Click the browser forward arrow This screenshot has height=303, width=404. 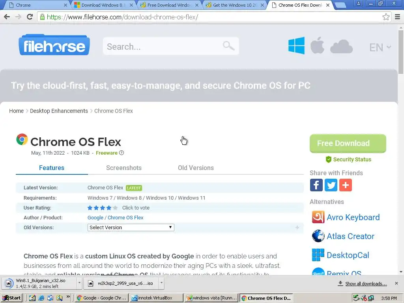coord(18,17)
